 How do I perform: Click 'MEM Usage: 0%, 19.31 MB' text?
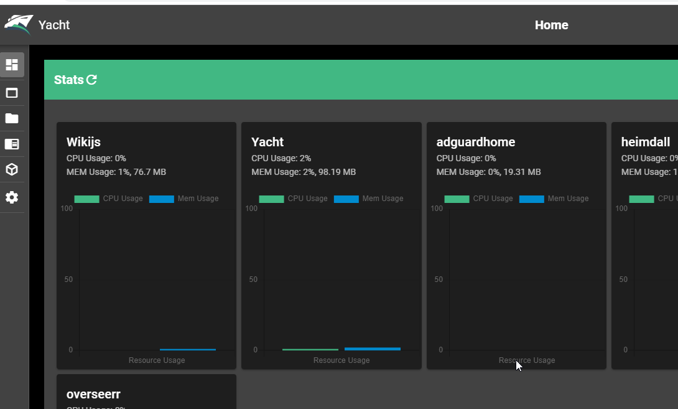(x=489, y=172)
